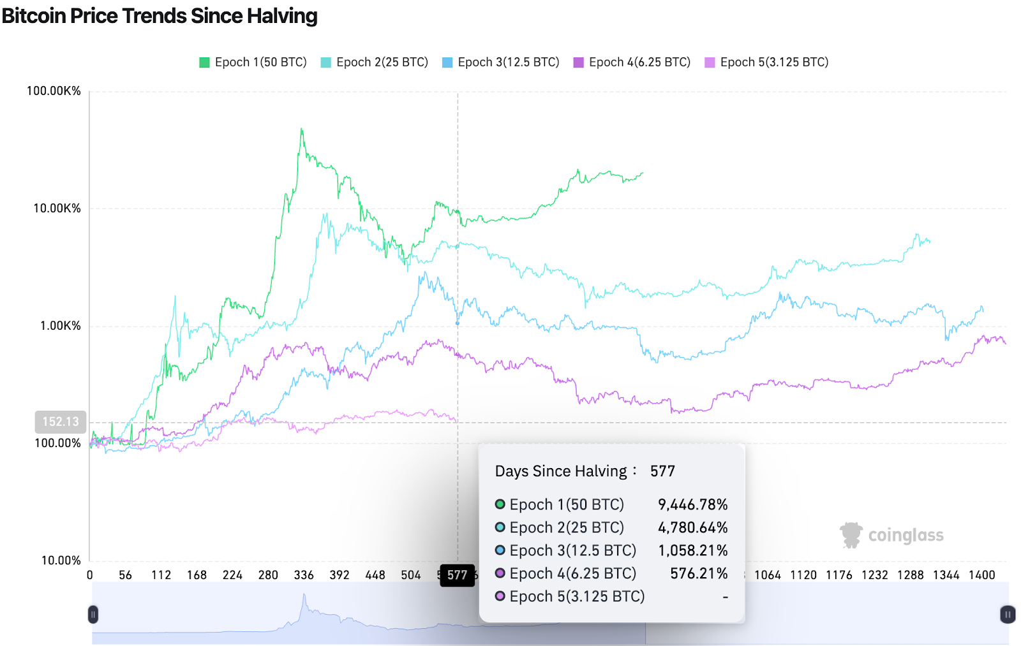
Task: Toggle Epoch 4(6.25 BTC) legend entry
Action: click(632, 62)
